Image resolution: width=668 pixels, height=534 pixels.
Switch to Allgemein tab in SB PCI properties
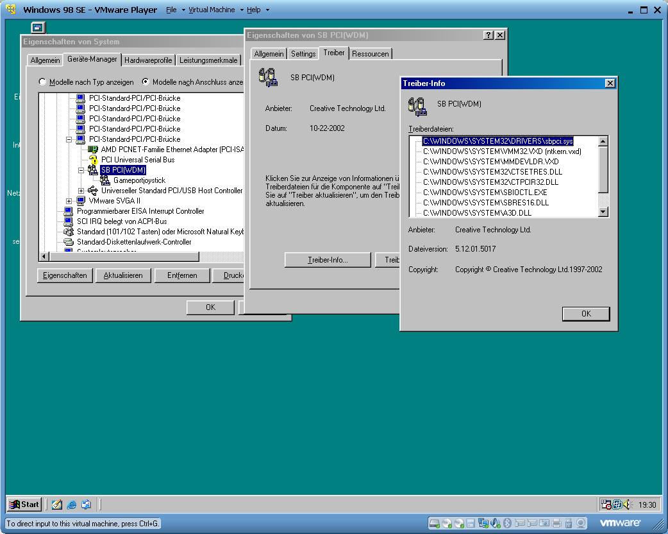[269, 54]
